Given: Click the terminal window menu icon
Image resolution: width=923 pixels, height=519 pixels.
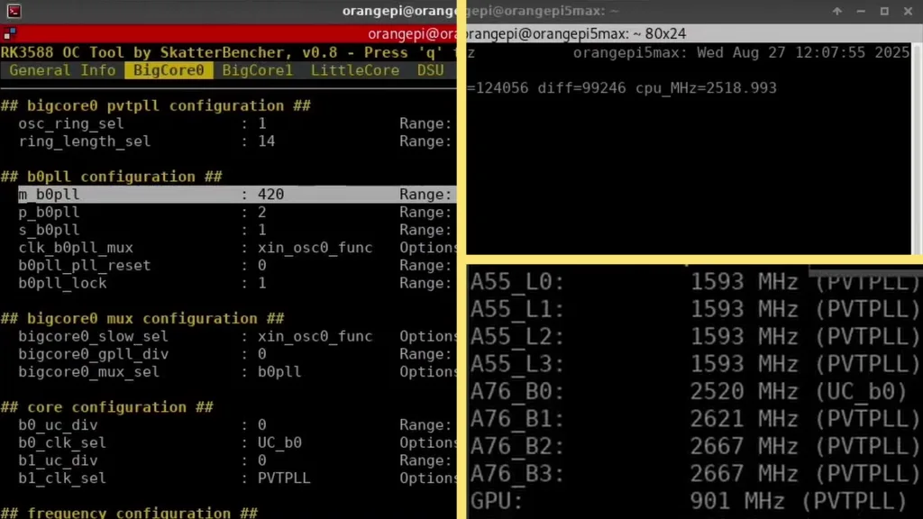Looking at the screenshot, I should (x=13, y=11).
